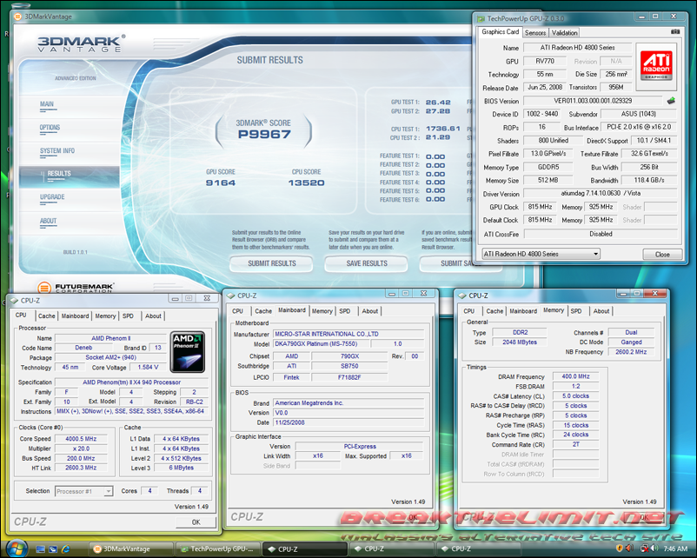Open the Mainboard tab in the CPU-Z Memory window

tap(523, 311)
